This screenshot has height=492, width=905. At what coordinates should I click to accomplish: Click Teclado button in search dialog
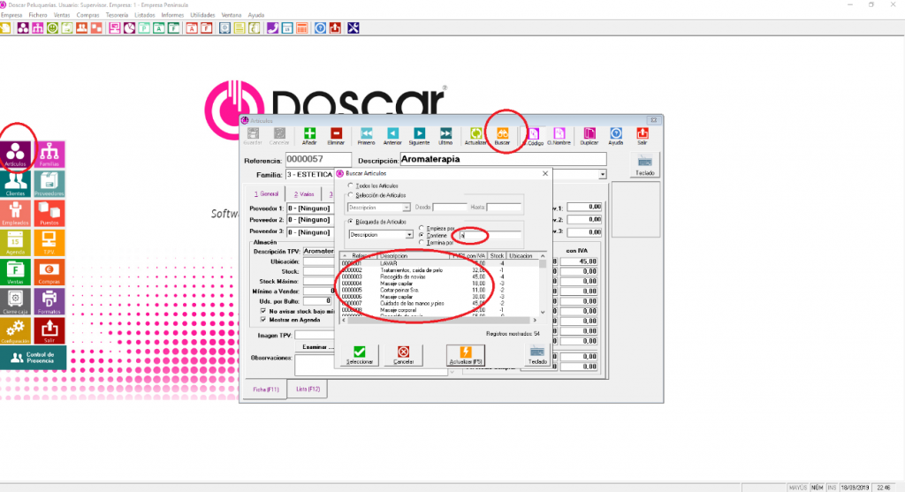(537, 355)
